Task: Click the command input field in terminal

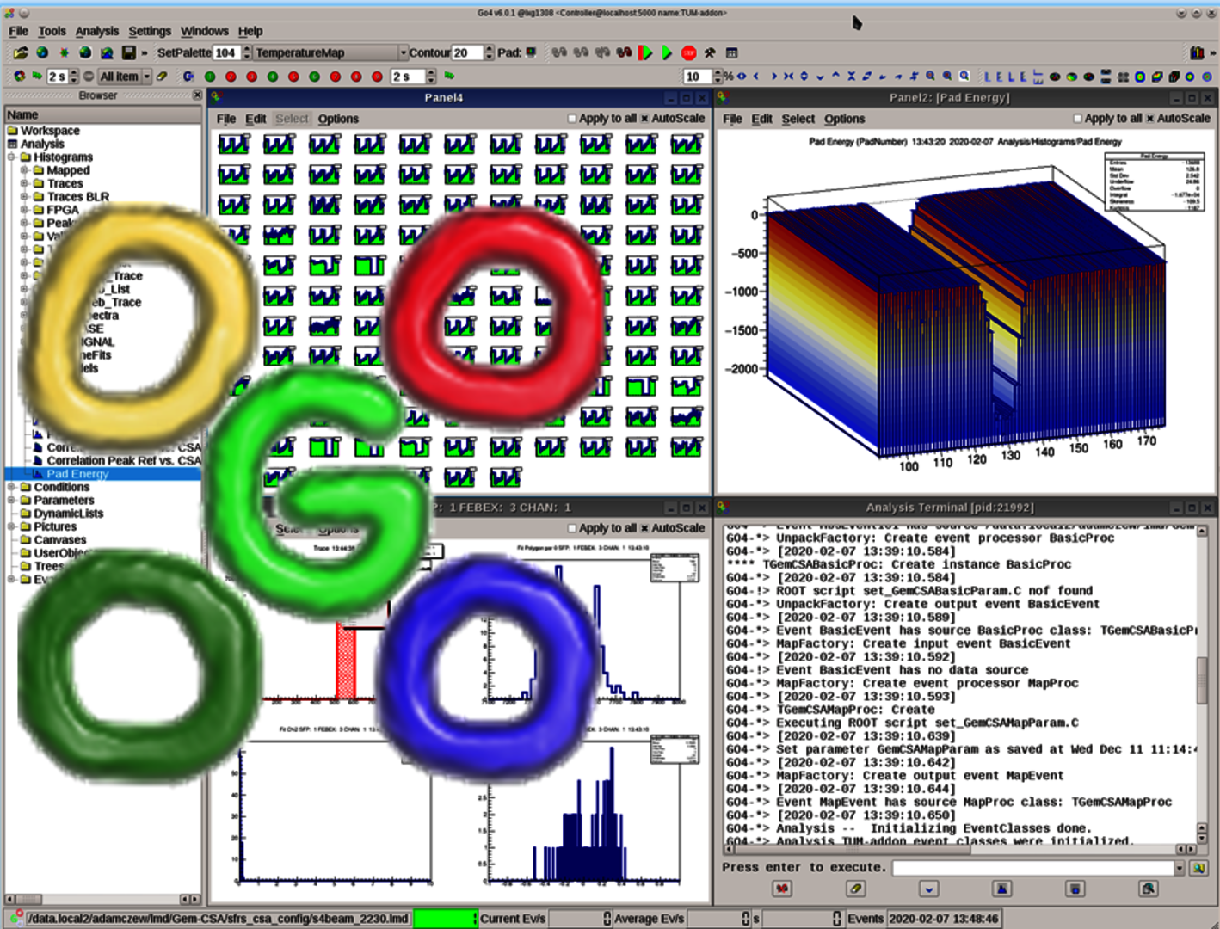Action: [x=1032, y=868]
